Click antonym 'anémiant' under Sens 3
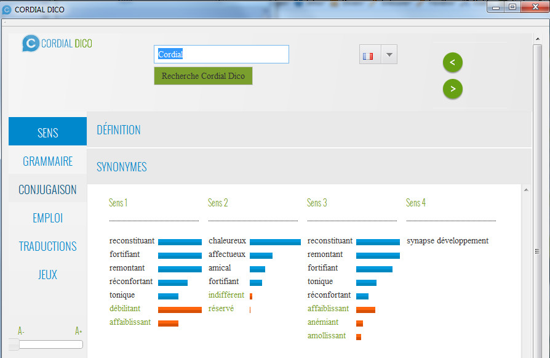The height and width of the screenshot is (358, 550). point(323,322)
